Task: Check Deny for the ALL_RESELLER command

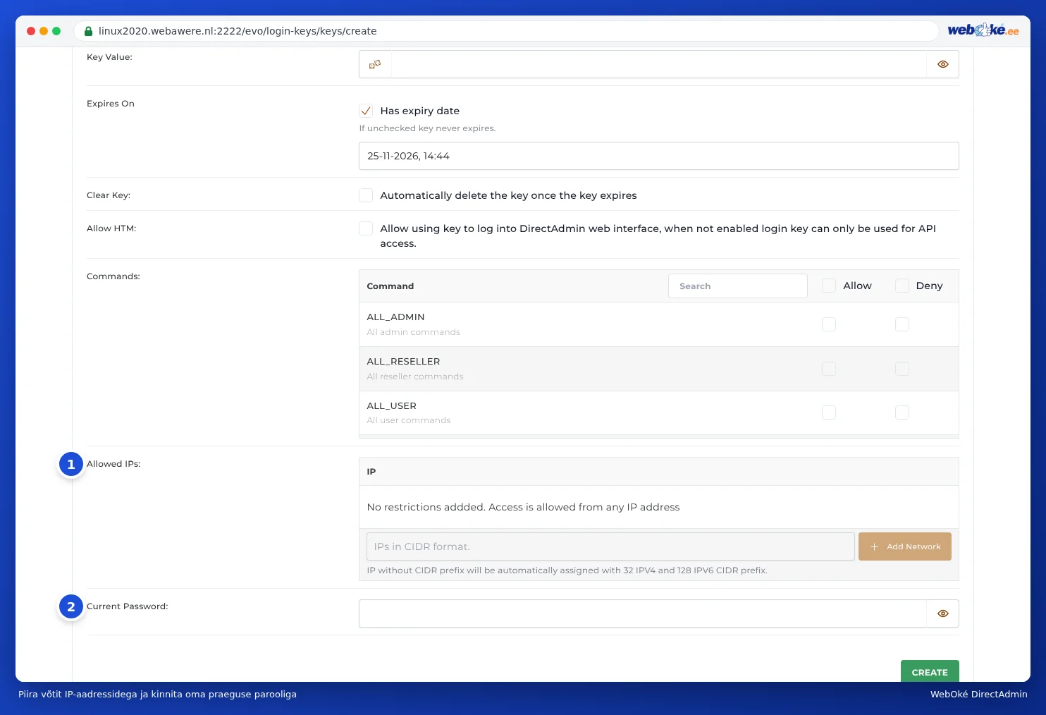Action: [x=902, y=369]
